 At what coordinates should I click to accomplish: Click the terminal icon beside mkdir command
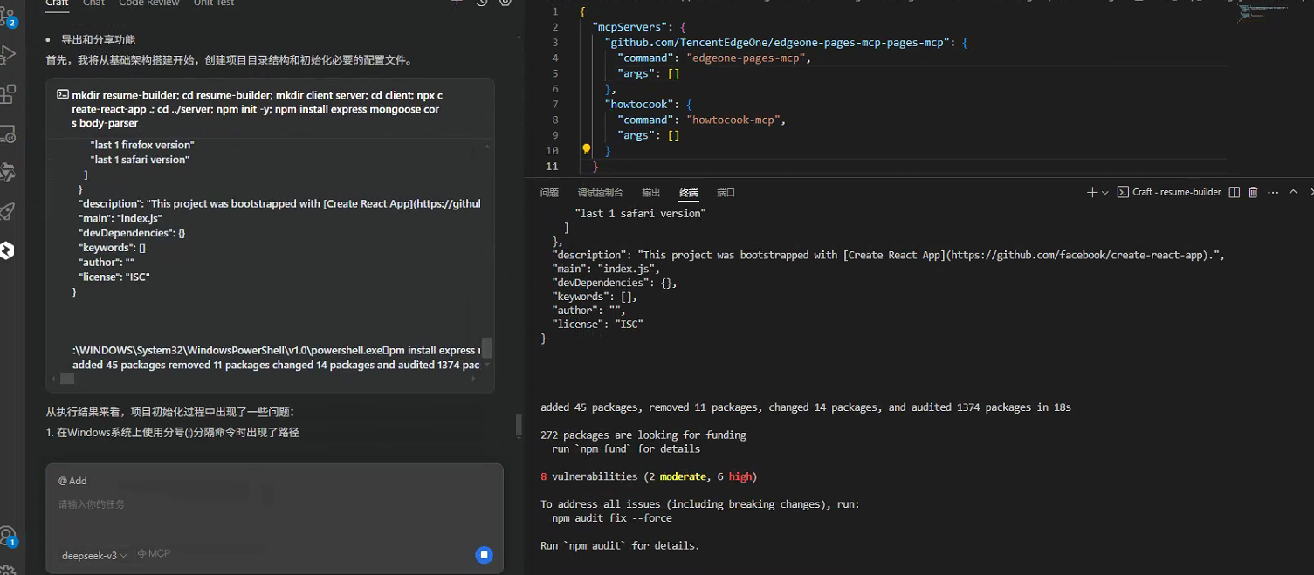point(62,94)
